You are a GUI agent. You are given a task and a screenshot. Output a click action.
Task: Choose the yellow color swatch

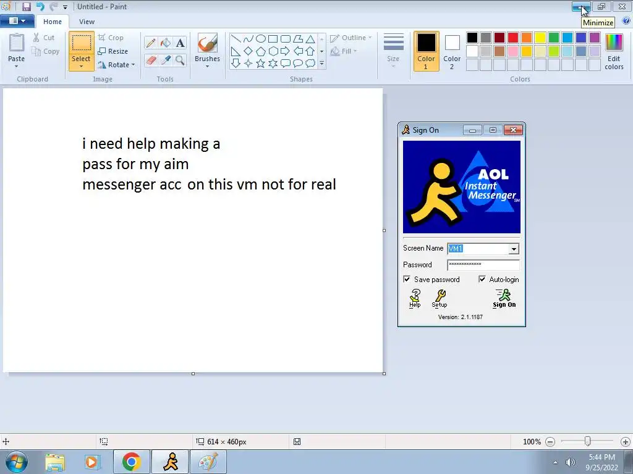[x=540, y=38]
